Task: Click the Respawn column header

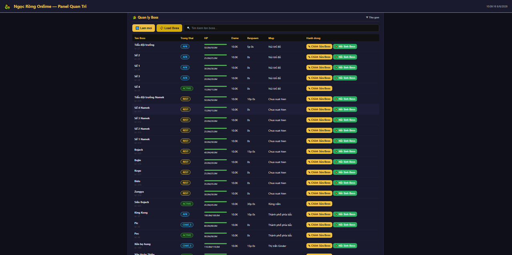Action: click(253, 38)
